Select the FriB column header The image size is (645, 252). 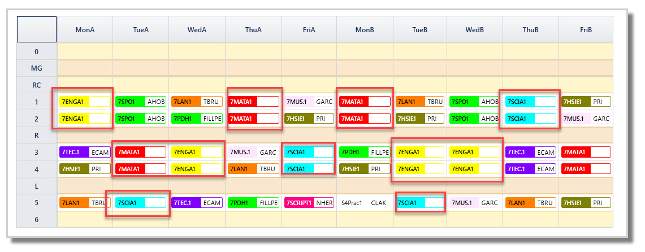pos(586,29)
